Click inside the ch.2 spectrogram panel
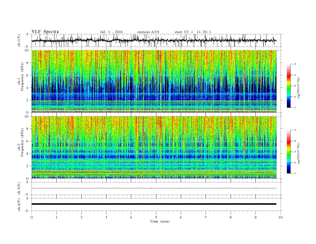 (154, 148)
